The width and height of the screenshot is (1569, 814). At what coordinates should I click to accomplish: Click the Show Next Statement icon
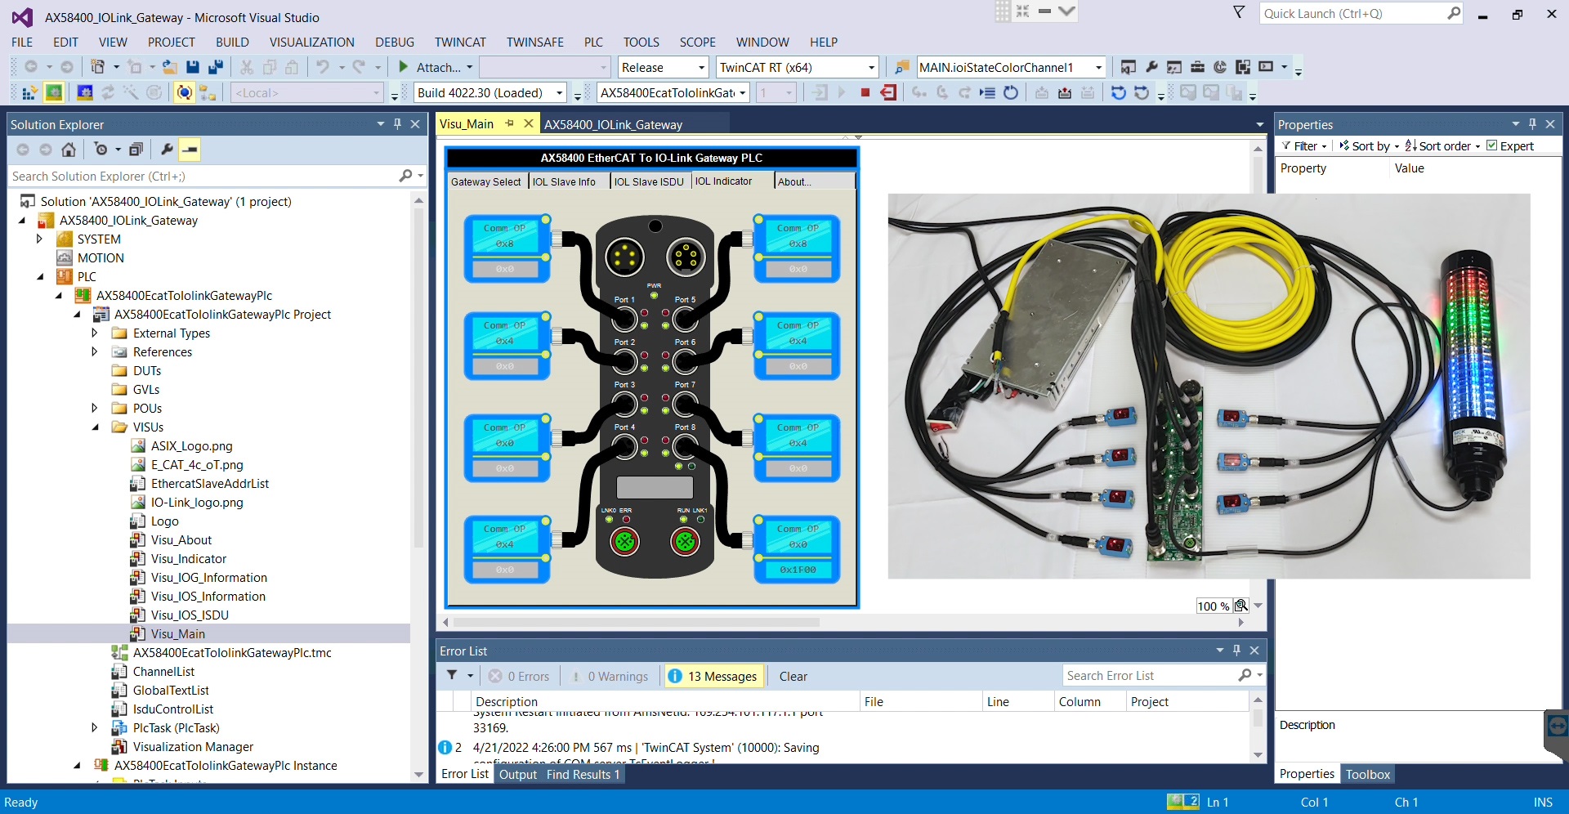click(x=987, y=93)
